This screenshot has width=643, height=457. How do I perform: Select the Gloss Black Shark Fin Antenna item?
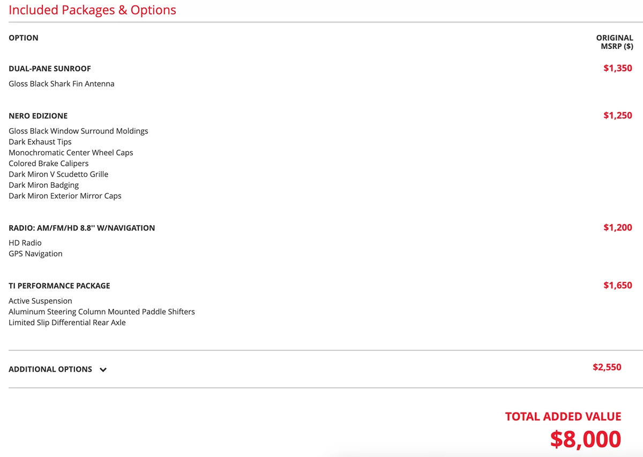(62, 84)
